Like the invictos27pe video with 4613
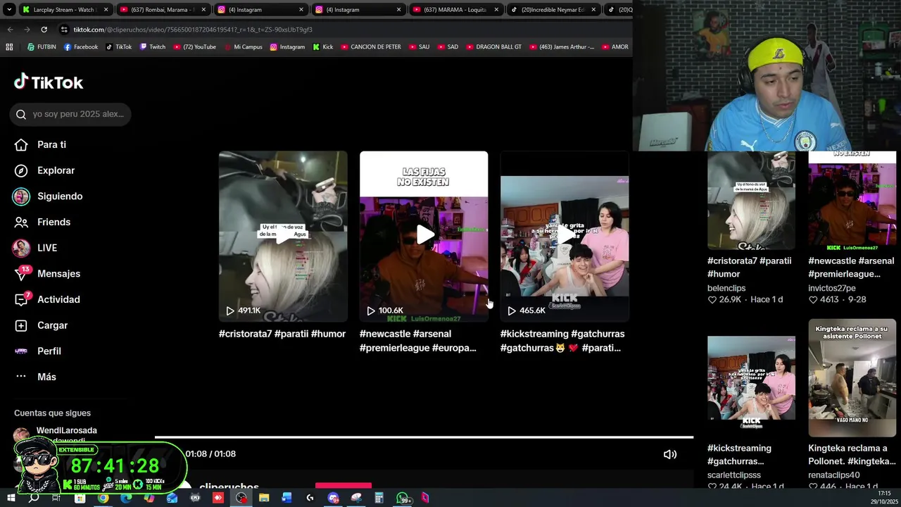Screen dimensions: 901x507 coord(813,299)
